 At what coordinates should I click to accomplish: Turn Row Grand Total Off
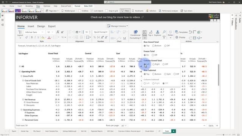point(167,46)
